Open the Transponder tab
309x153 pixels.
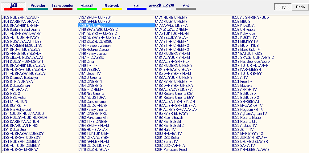point(63,6)
